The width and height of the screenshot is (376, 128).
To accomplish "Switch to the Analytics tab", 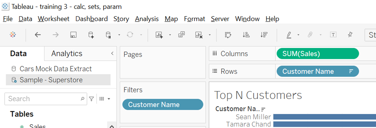I will pyautogui.click(x=67, y=54).
